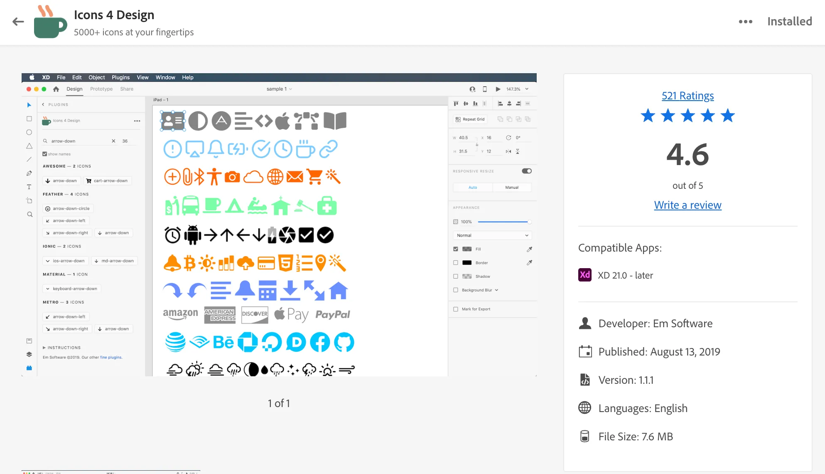Open the three-dot more options menu

pyautogui.click(x=745, y=22)
